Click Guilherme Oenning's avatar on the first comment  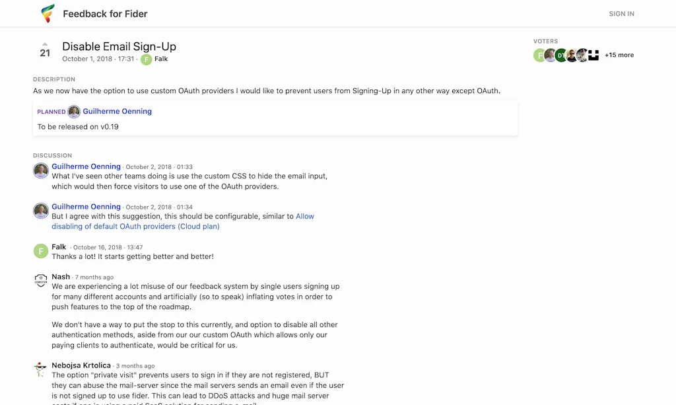coord(40,170)
